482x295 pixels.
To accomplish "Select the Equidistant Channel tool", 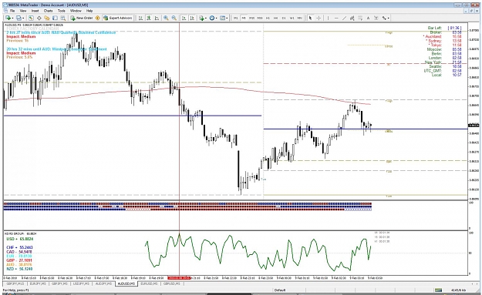I will click(x=352, y=18).
